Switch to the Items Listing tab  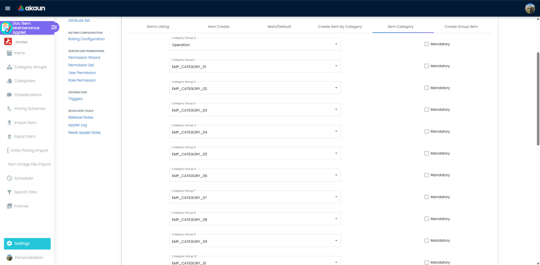coord(158,27)
